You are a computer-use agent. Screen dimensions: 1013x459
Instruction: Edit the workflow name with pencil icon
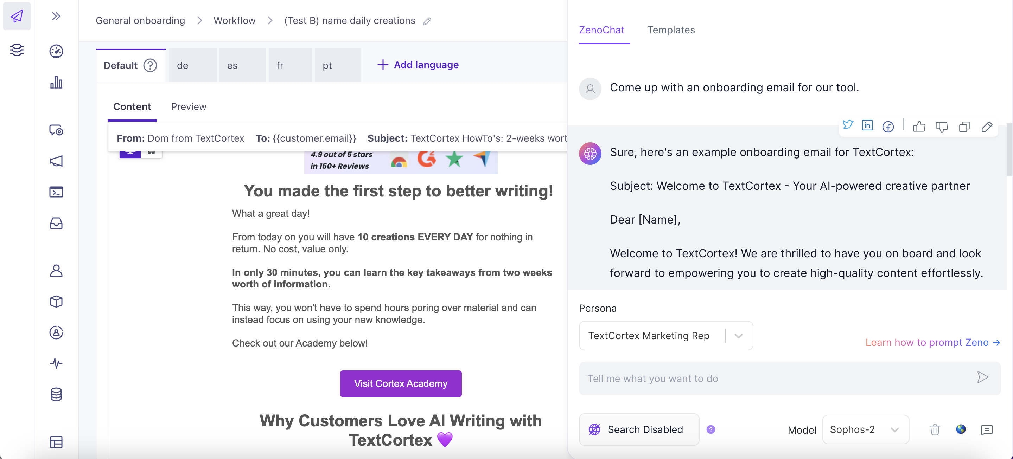[x=427, y=21]
